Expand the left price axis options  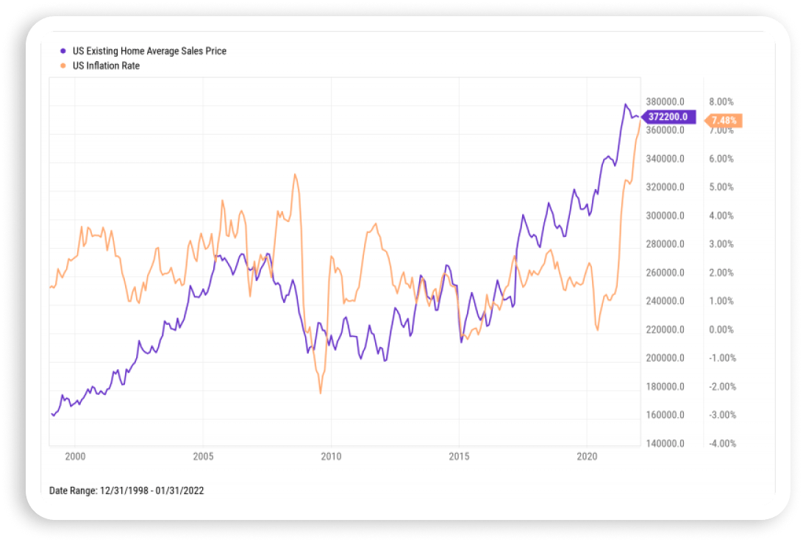(665, 272)
